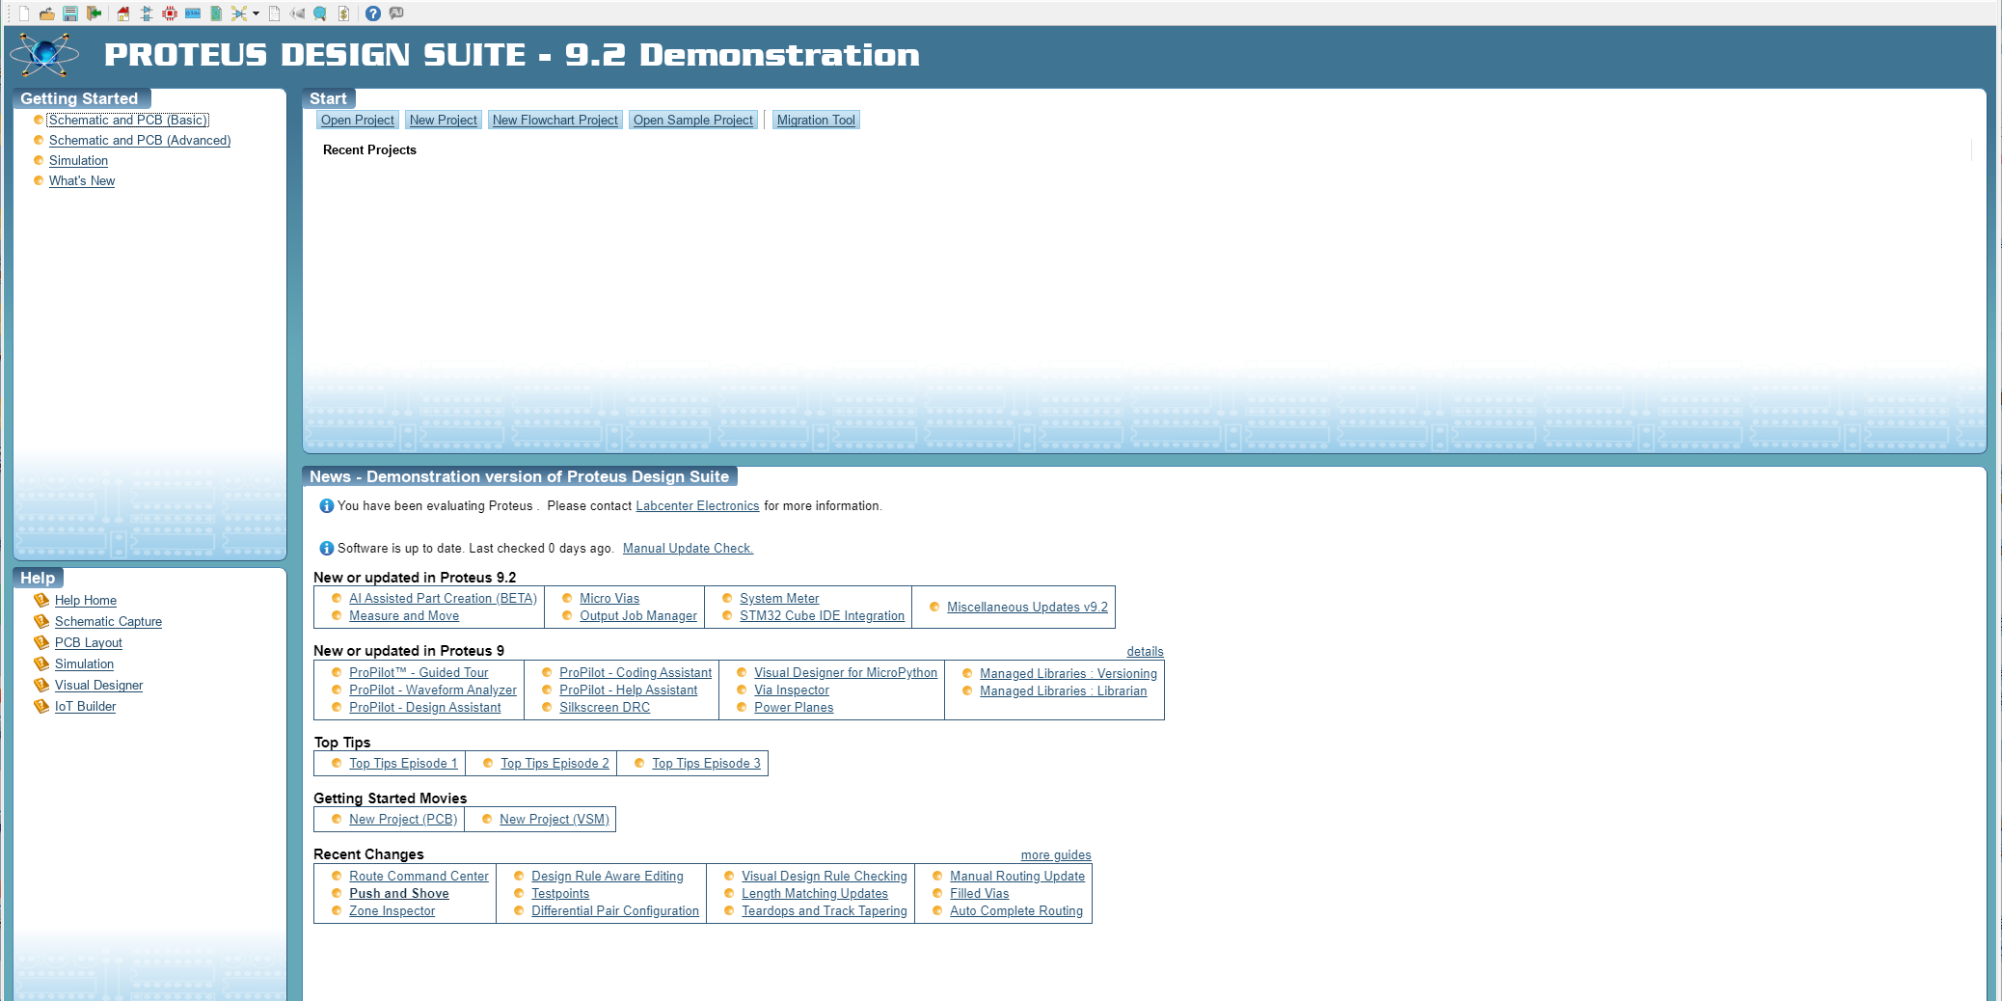Open the dollar-sign document toolbar icon

(x=343, y=14)
